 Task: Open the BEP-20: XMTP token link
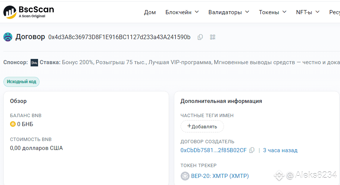coord(220,176)
